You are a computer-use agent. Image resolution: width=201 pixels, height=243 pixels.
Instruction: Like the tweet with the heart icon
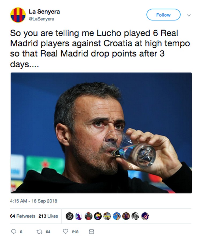pyautogui.click(x=65, y=231)
